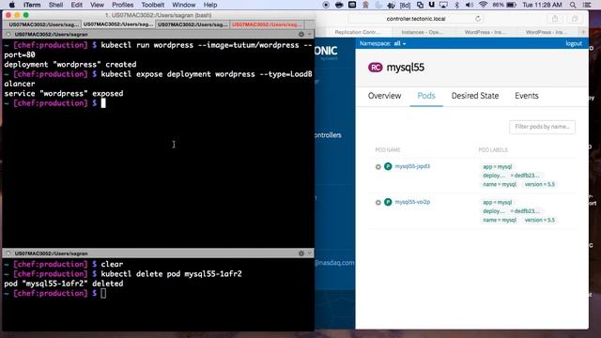This screenshot has height=338, width=601.
Task: Open the Apple menu
Action: pos(12,5)
